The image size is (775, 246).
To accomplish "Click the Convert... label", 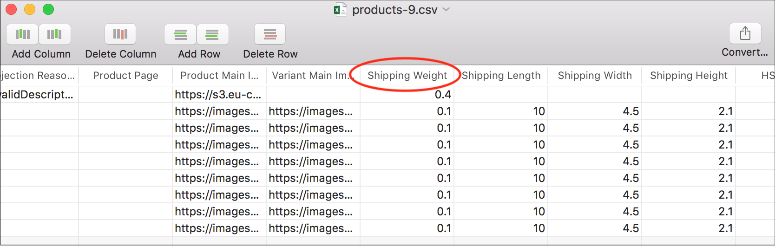I will [744, 52].
